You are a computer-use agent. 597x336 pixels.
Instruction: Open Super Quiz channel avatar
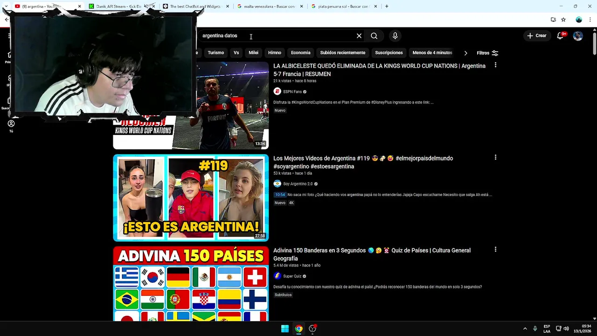277,276
